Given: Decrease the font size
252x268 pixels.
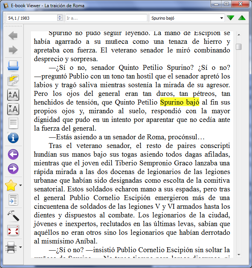Looking at the screenshot, I should pyautogui.click(x=13, y=109).
